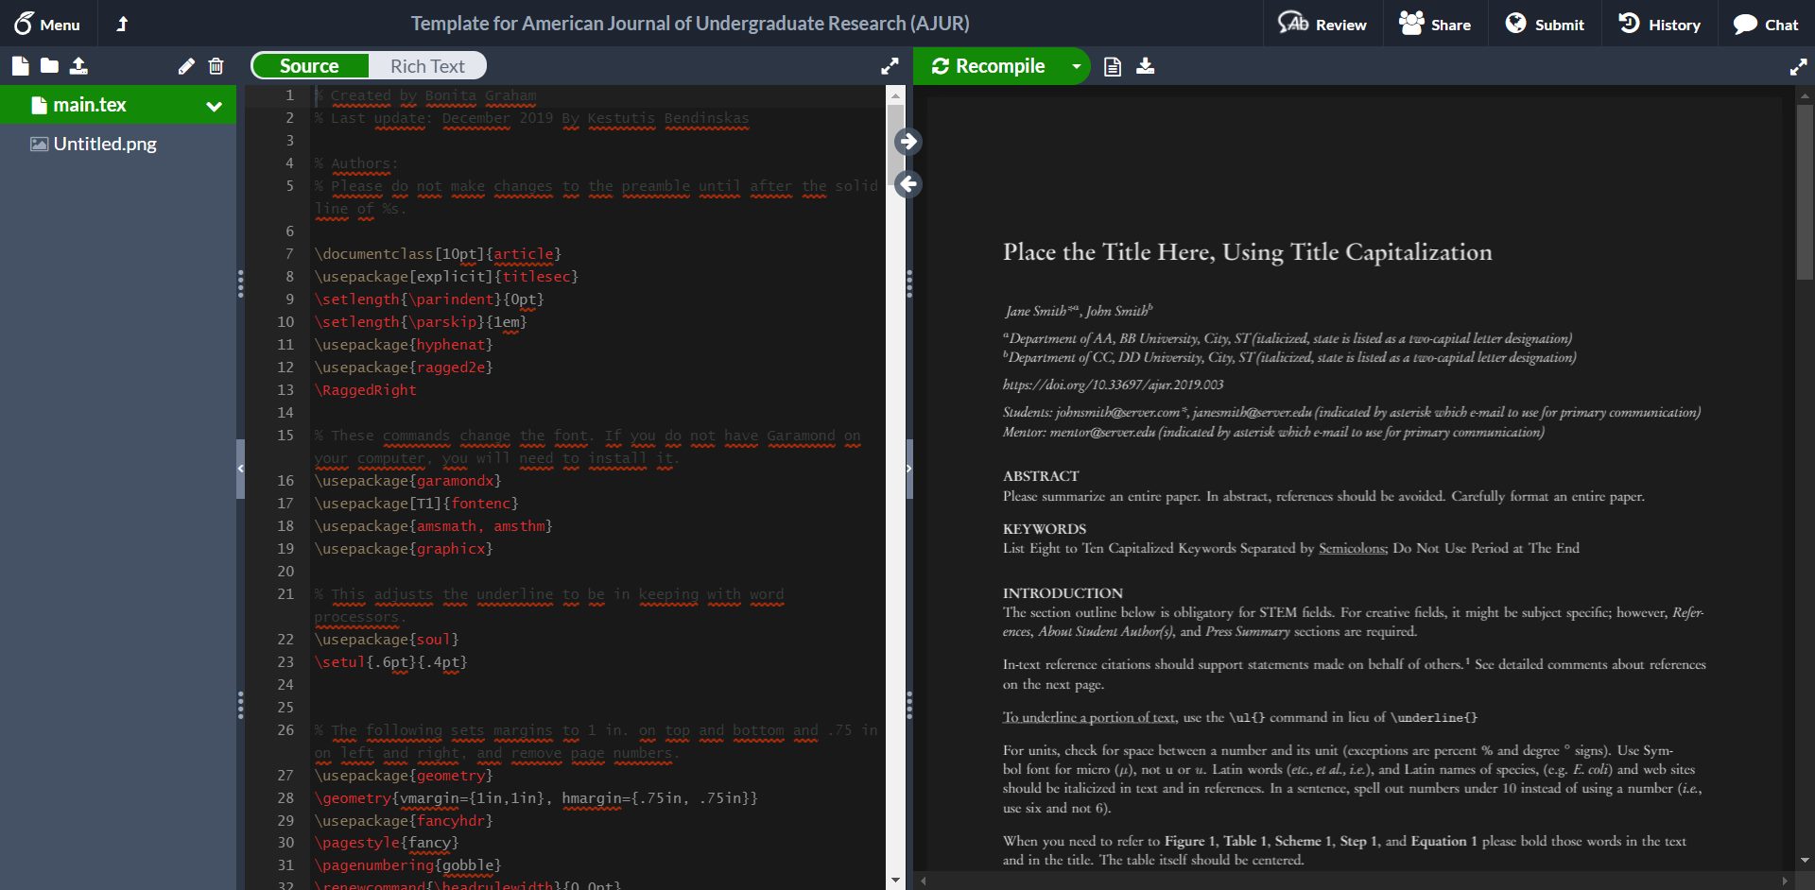The image size is (1815, 890).
Task: Create a new folder in the project
Action: (49, 66)
